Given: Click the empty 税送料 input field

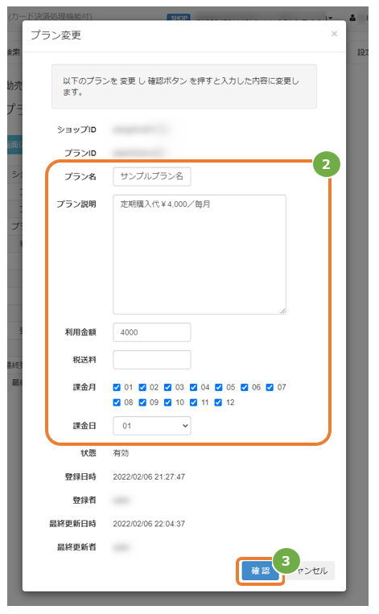Looking at the screenshot, I should (x=152, y=360).
